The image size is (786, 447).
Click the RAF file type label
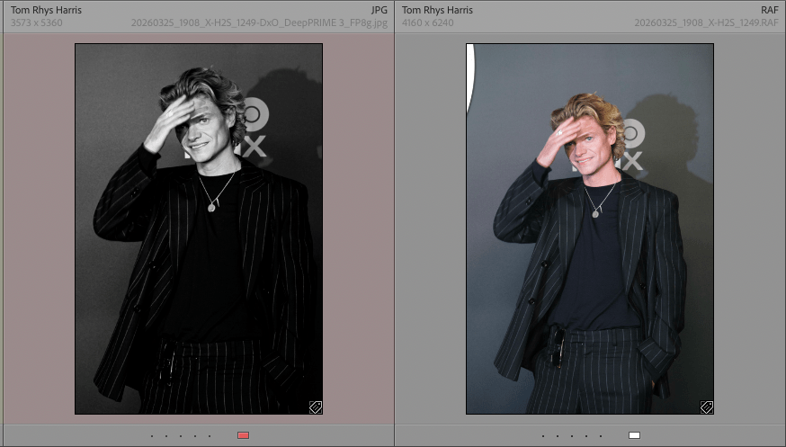coord(770,10)
